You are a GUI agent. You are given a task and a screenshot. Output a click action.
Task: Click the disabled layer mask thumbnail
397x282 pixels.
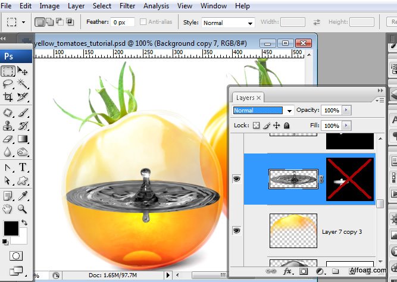coord(350,179)
